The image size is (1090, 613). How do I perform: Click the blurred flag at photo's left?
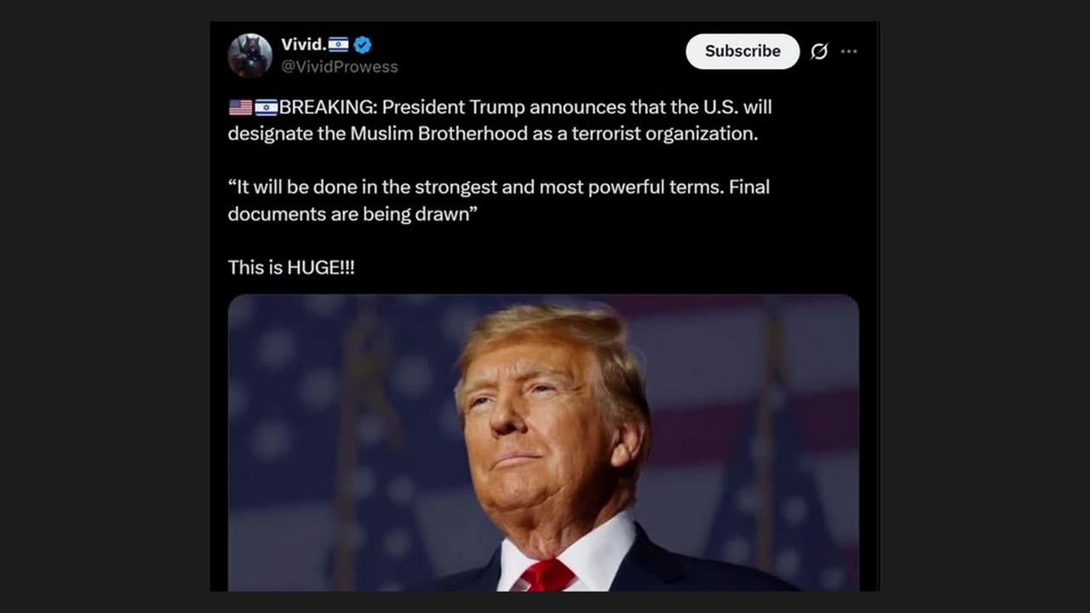[358, 443]
